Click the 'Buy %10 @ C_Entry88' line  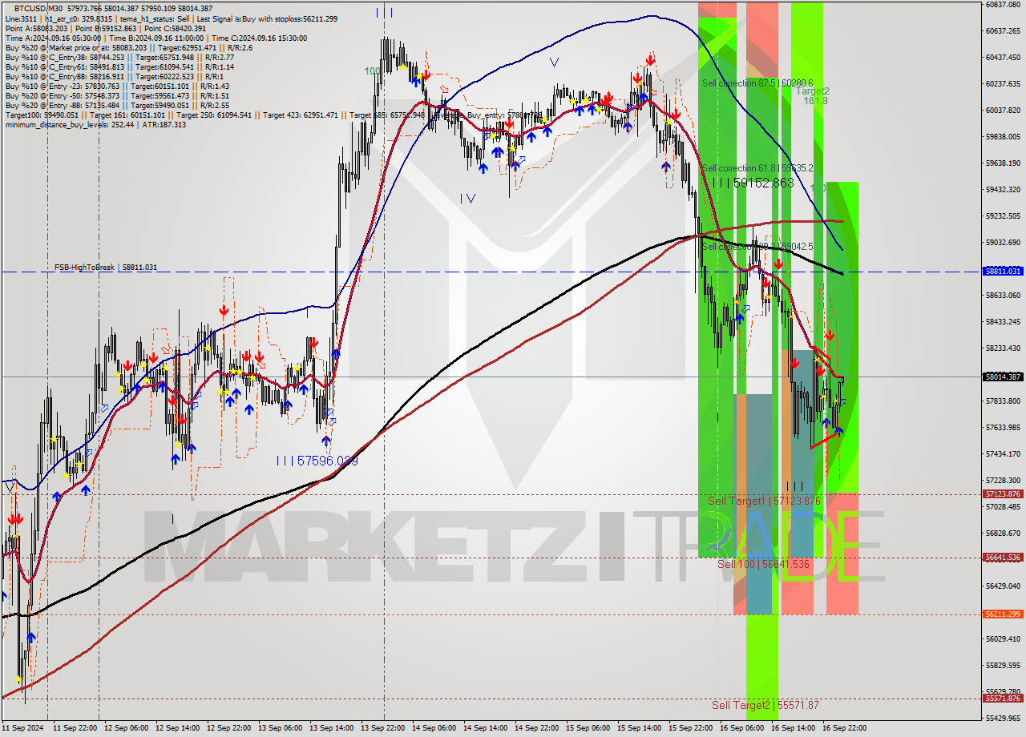pyautogui.click(x=114, y=76)
